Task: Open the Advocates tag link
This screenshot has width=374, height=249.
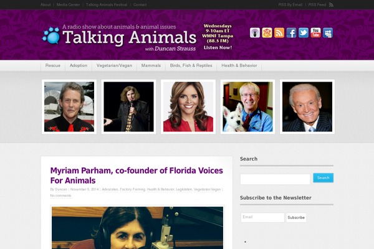Action: tap(110, 189)
